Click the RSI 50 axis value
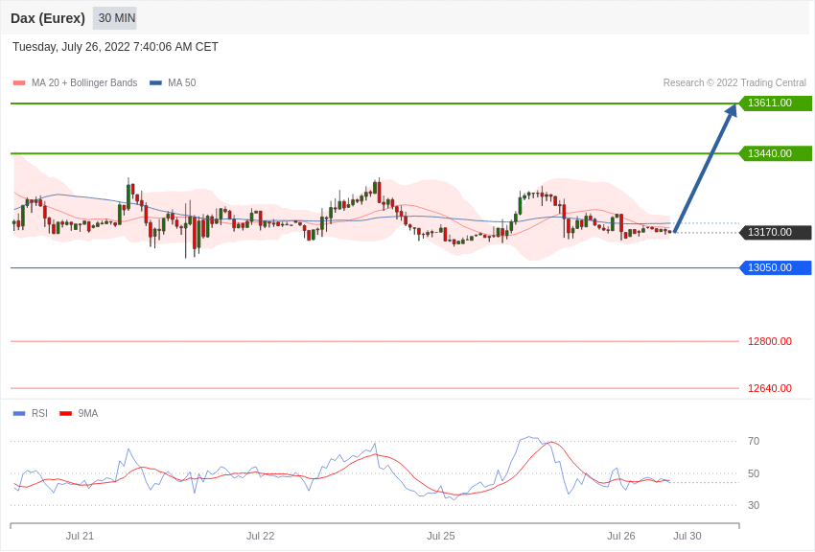Image resolution: width=815 pixels, height=552 pixels. (754, 473)
